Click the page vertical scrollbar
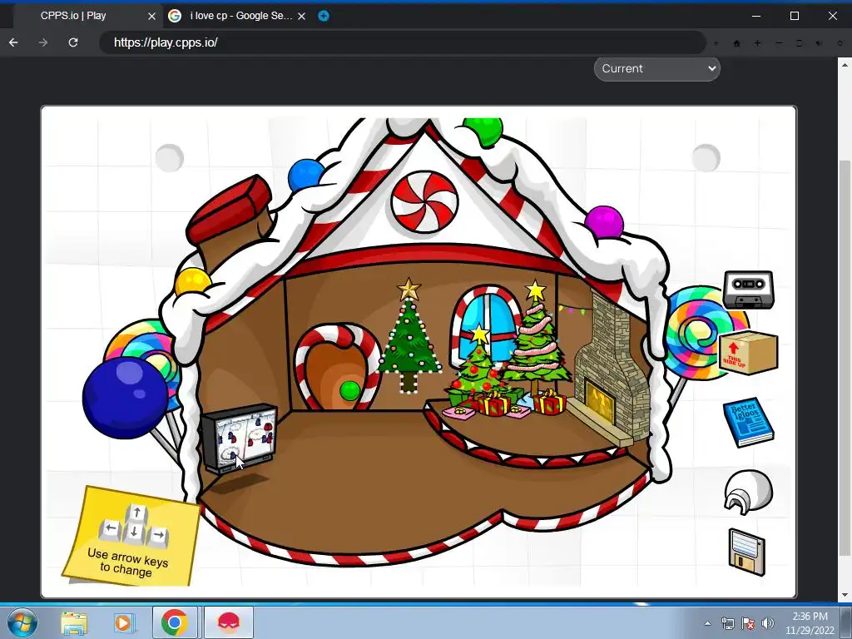 [x=845, y=358]
